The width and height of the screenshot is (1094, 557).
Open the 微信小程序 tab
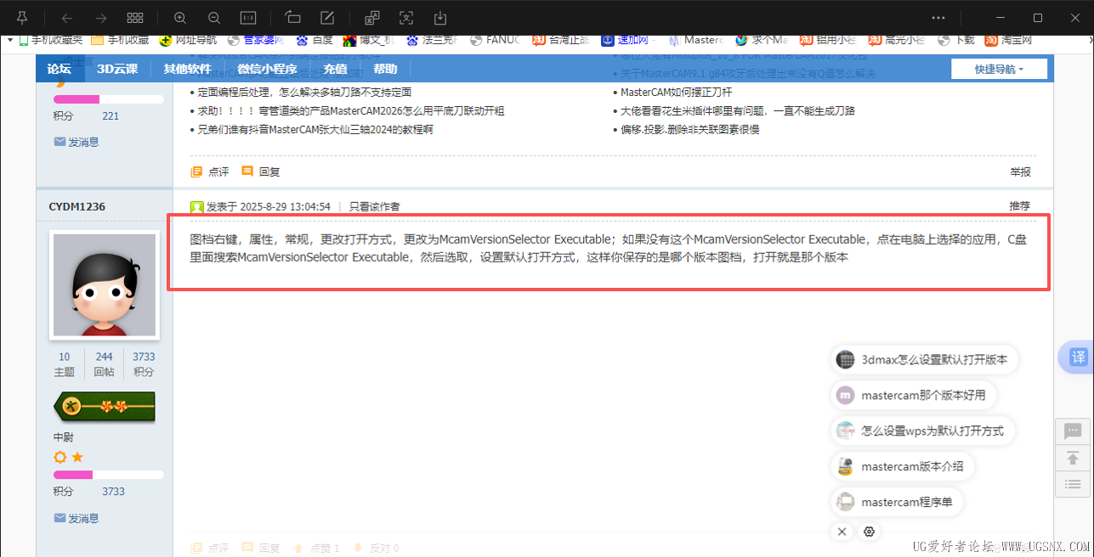pos(267,69)
